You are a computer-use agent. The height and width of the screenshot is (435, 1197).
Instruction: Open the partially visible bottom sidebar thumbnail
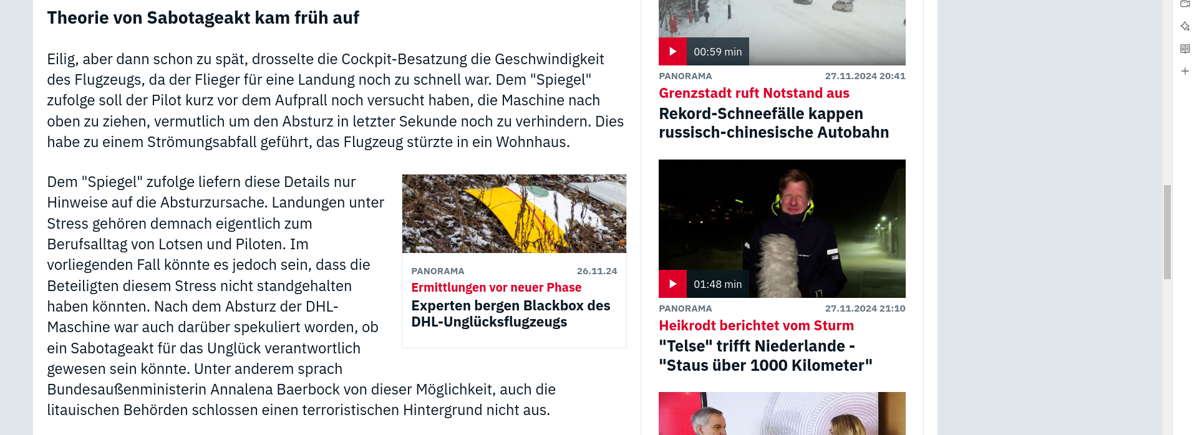click(782, 413)
